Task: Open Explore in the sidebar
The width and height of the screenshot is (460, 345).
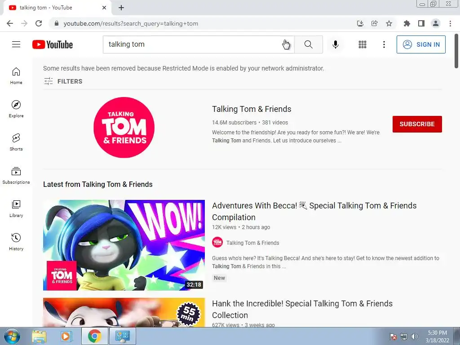Action: [x=16, y=109]
